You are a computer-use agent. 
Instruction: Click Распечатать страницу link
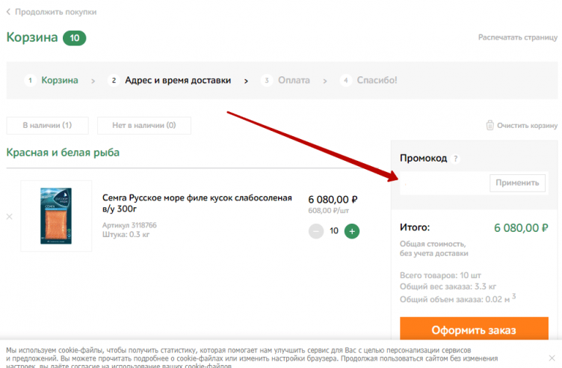coord(518,37)
